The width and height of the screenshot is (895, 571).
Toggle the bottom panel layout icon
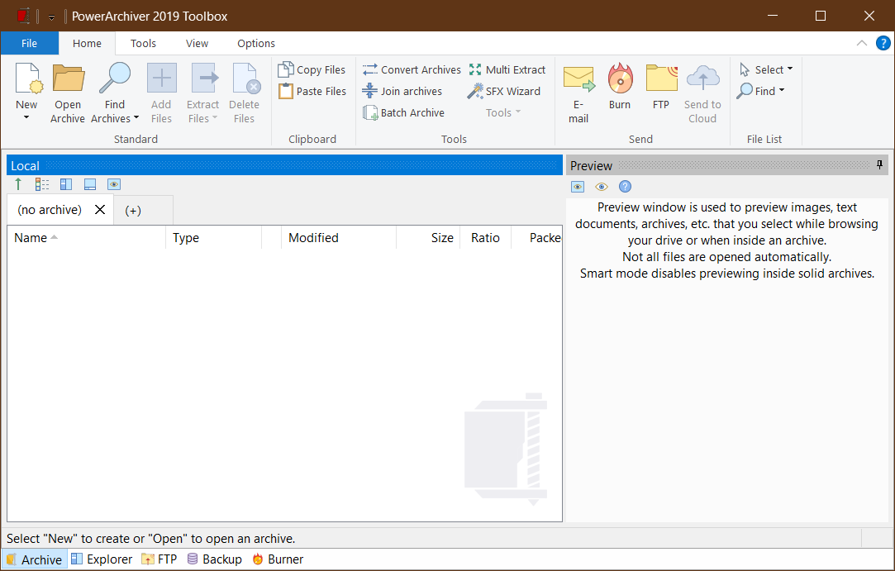click(90, 184)
